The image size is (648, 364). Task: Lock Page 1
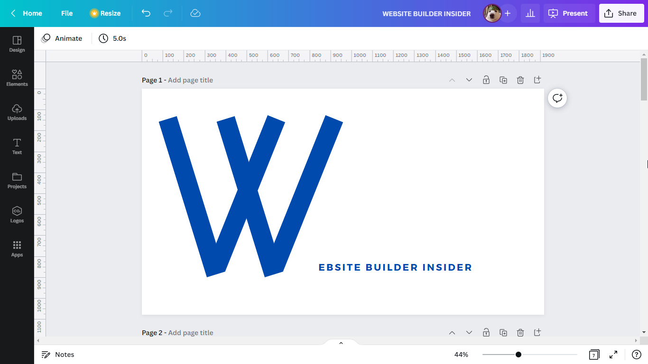486,80
